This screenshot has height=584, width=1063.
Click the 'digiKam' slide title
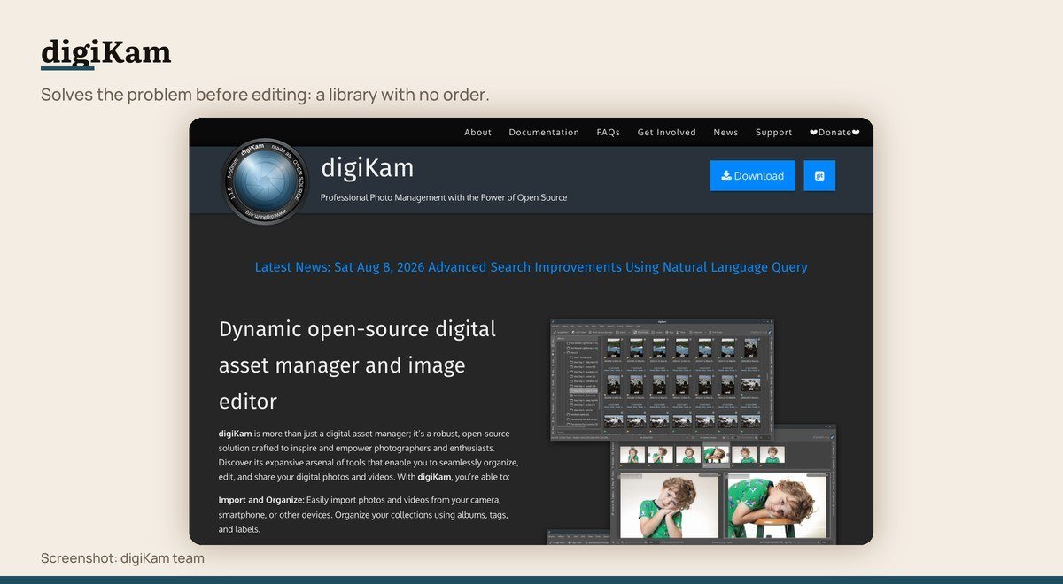105,53
